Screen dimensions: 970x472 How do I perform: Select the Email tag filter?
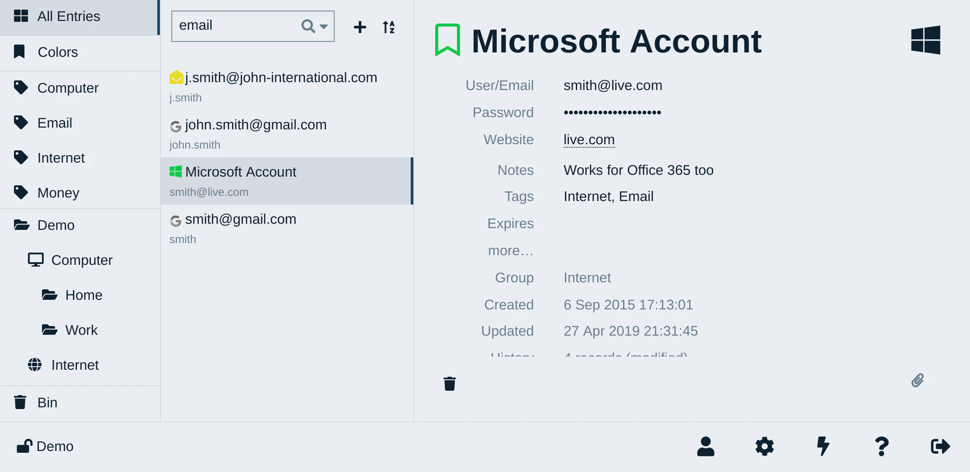click(x=55, y=123)
